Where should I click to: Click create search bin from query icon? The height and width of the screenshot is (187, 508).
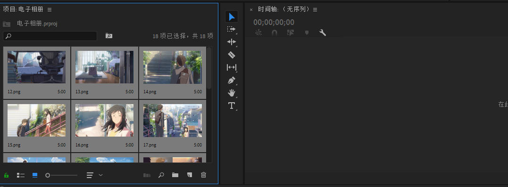coord(109,36)
